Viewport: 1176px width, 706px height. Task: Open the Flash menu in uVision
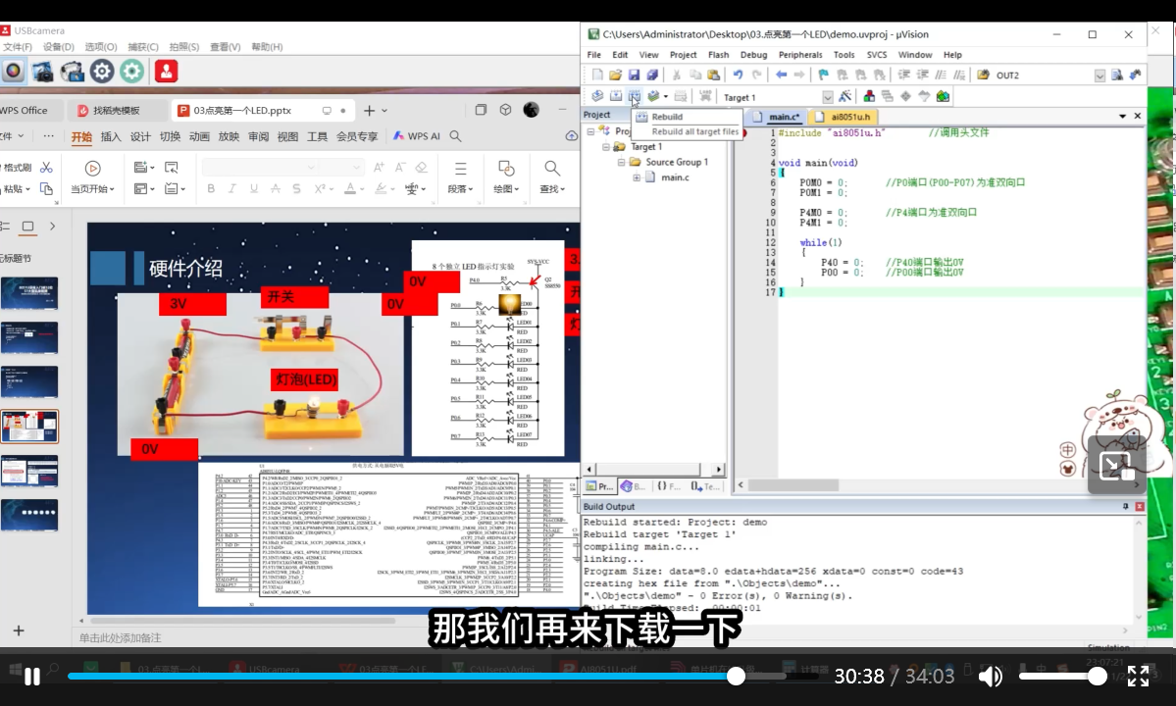tap(718, 55)
